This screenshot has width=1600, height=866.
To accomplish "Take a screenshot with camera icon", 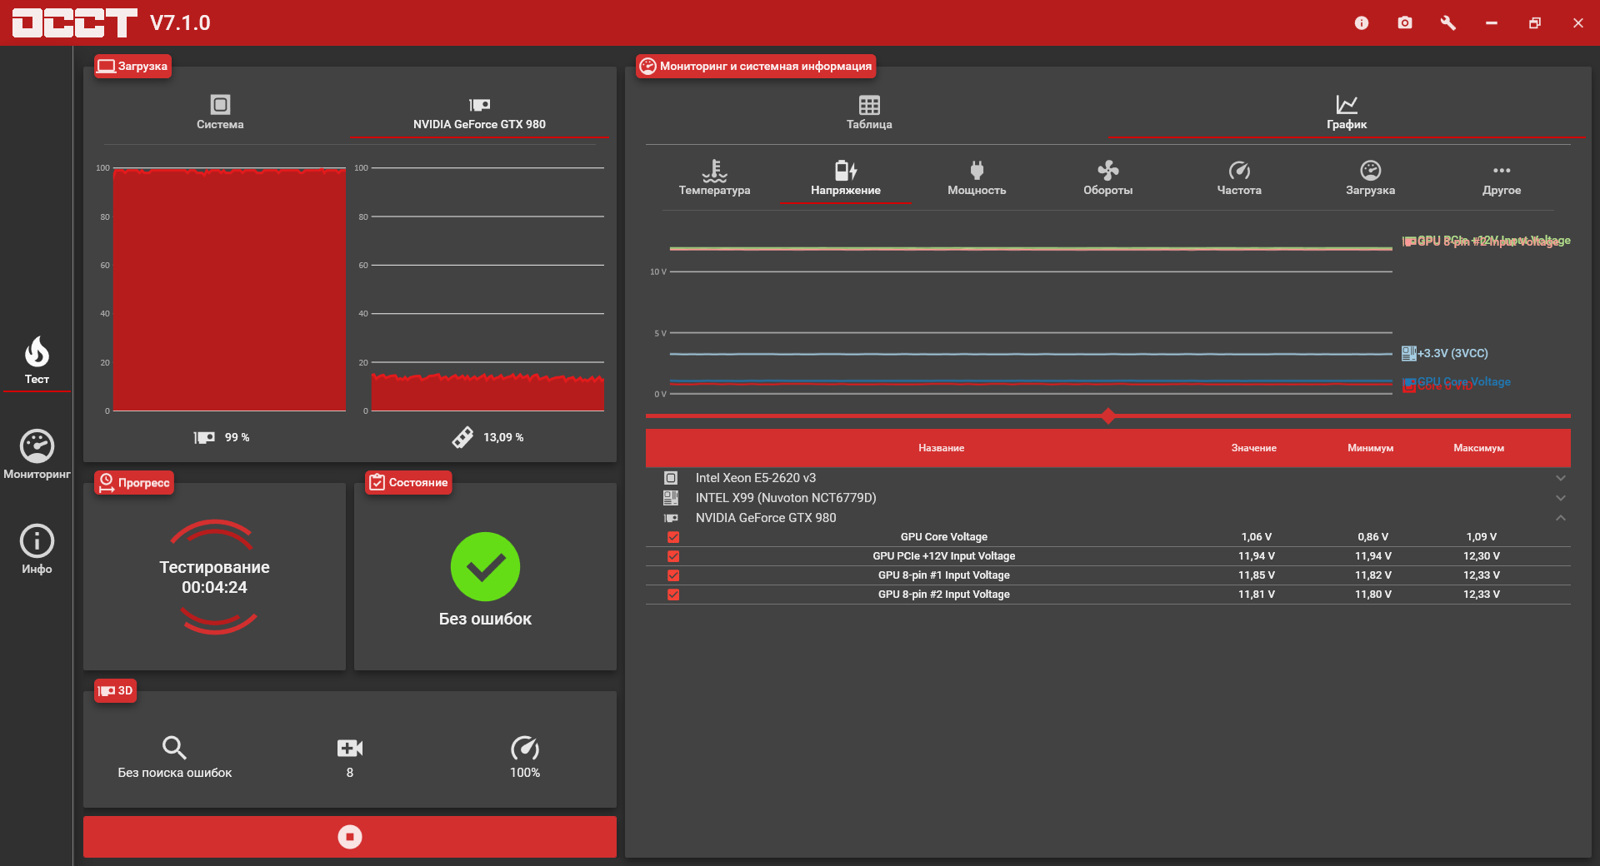I will [x=1405, y=23].
